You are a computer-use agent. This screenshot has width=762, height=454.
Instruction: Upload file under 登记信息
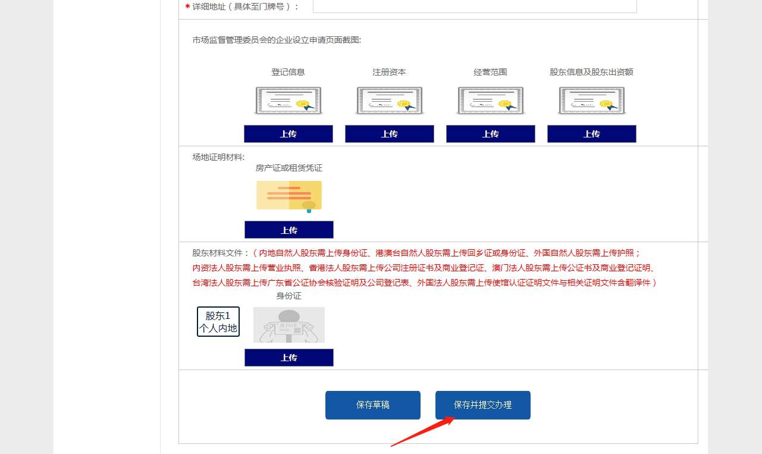pyautogui.click(x=289, y=134)
